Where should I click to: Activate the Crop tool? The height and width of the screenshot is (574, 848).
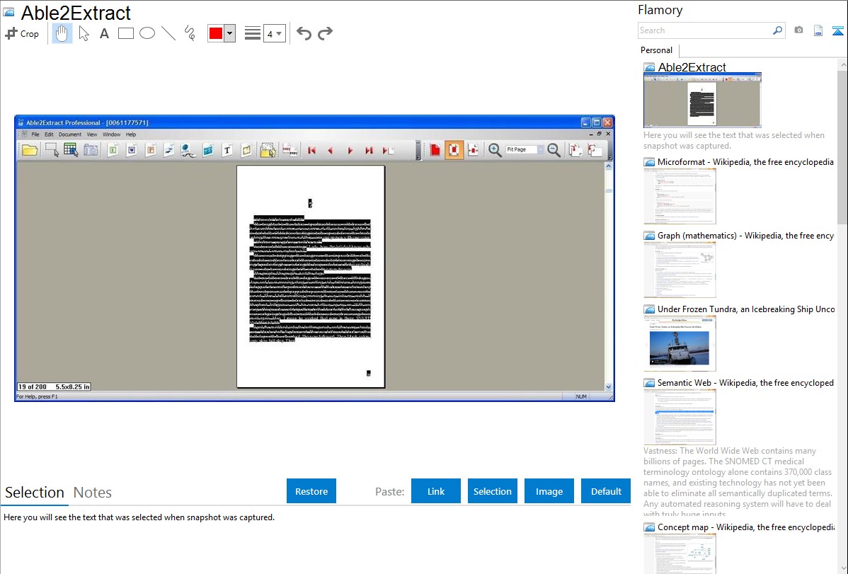(x=22, y=33)
